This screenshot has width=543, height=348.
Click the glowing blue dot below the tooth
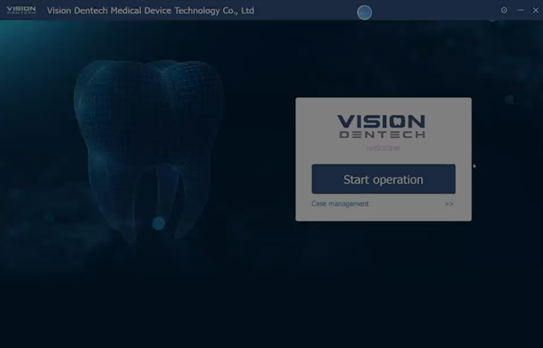pos(159,223)
